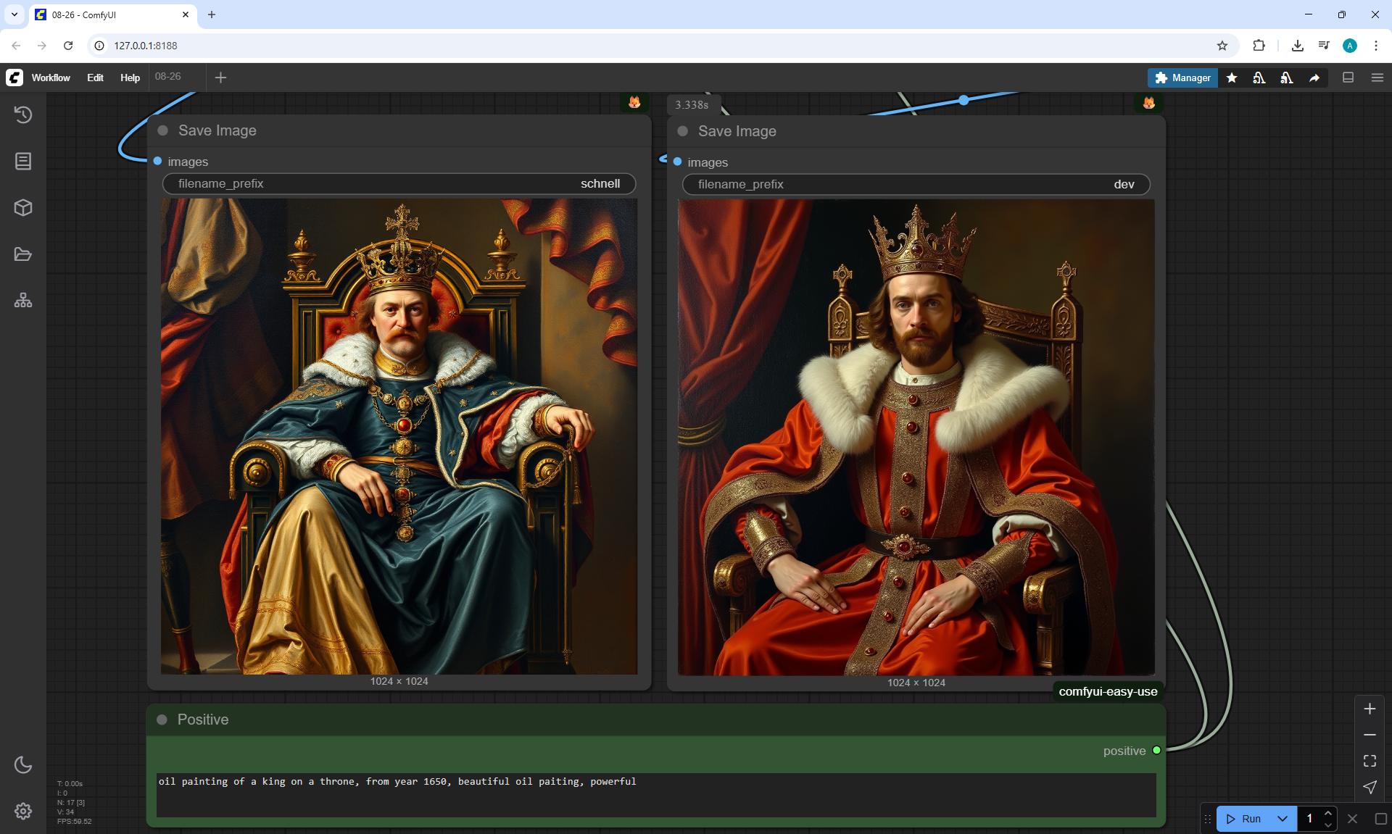Image resolution: width=1392 pixels, height=834 pixels.
Task: Click the zoom in plus control
Action: (1370, 709)
